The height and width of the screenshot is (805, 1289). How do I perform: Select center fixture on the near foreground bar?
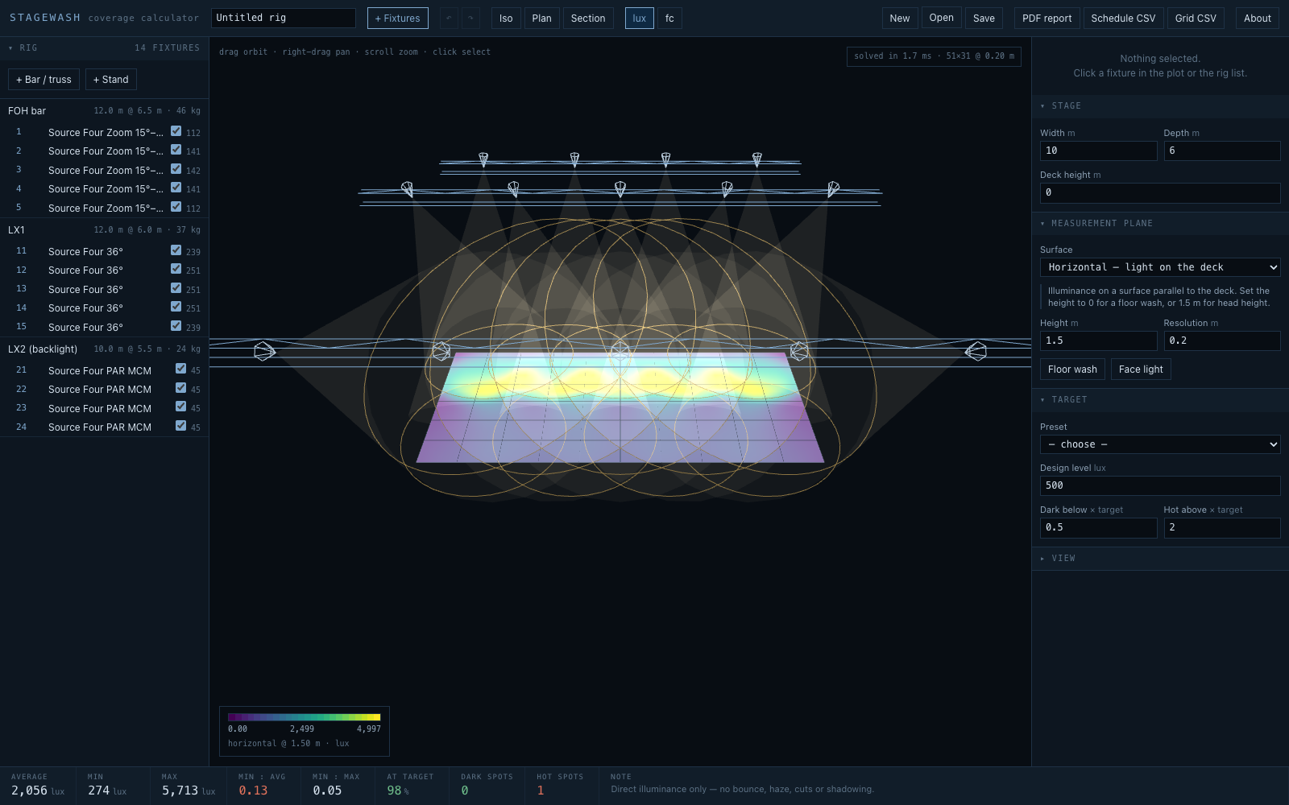pyautogui.click(x=620, y=352)
